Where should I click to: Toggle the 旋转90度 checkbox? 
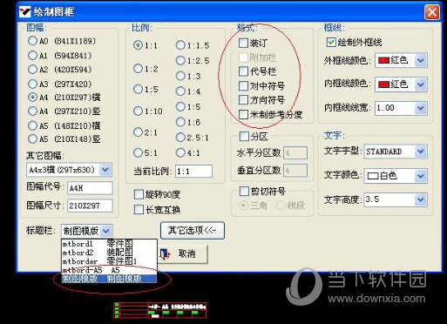(x=139, y=194)
